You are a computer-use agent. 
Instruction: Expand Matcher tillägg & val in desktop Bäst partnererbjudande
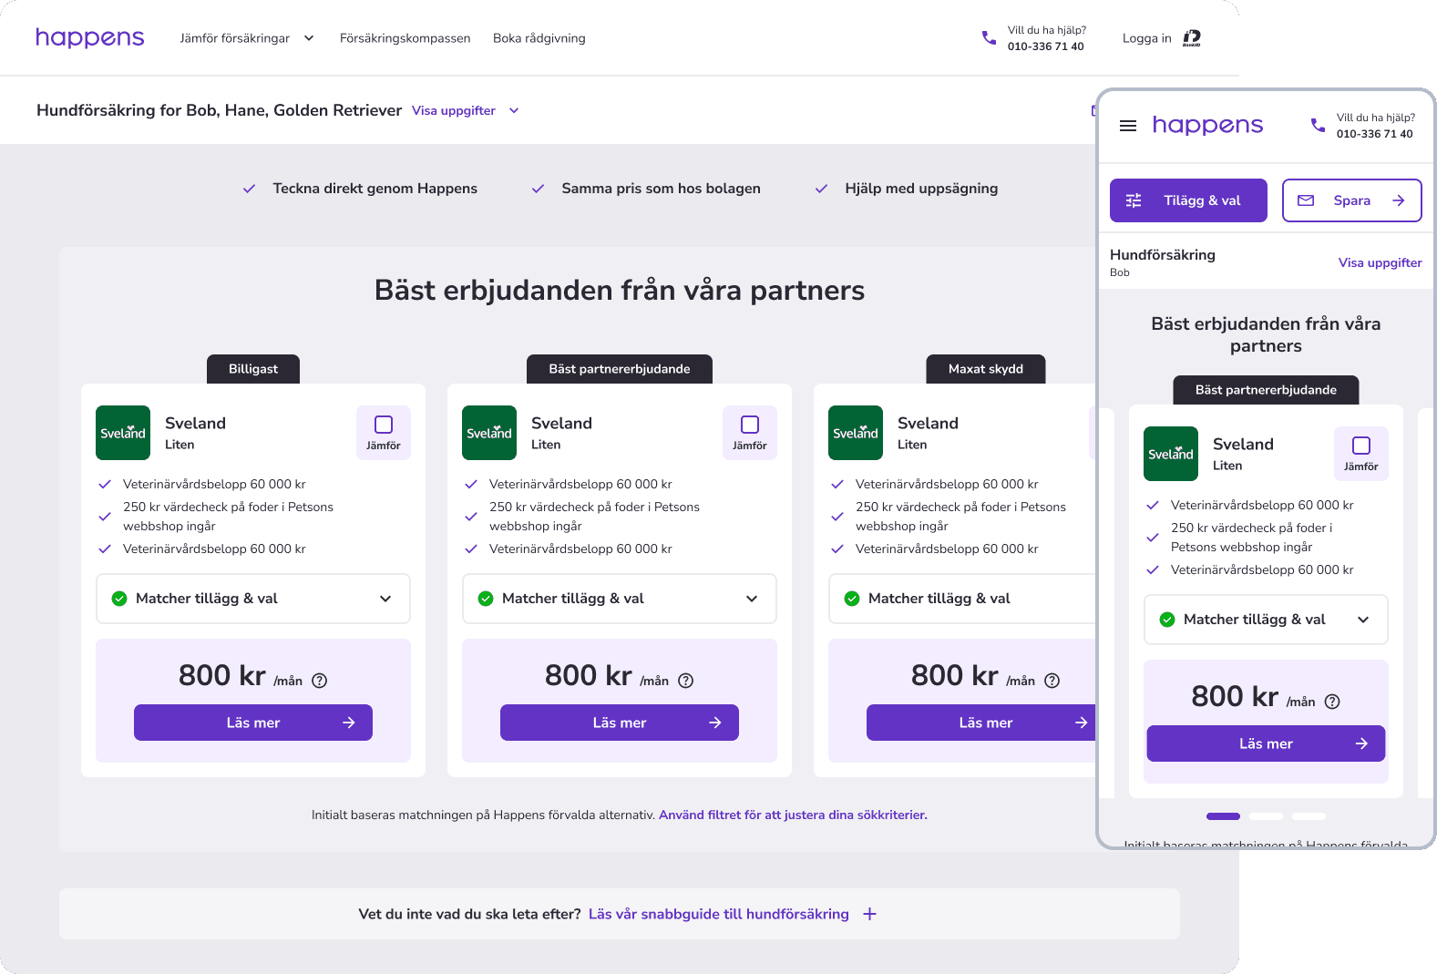[620, 599]
